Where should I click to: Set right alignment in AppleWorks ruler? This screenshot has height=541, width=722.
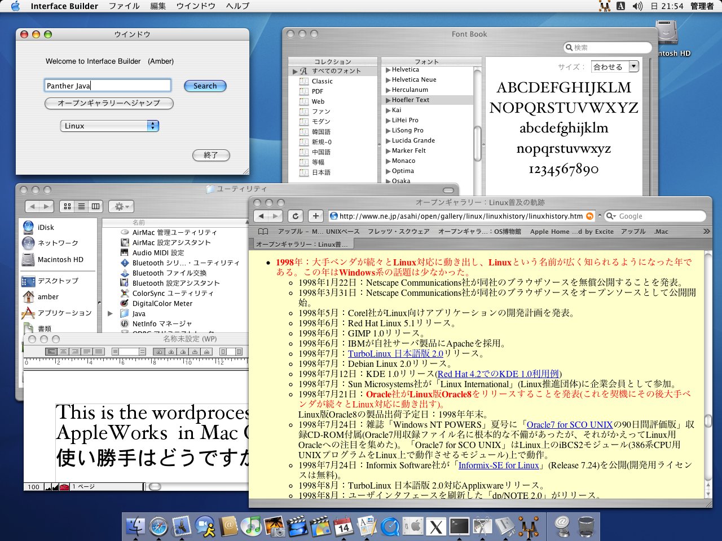(75, 352)
